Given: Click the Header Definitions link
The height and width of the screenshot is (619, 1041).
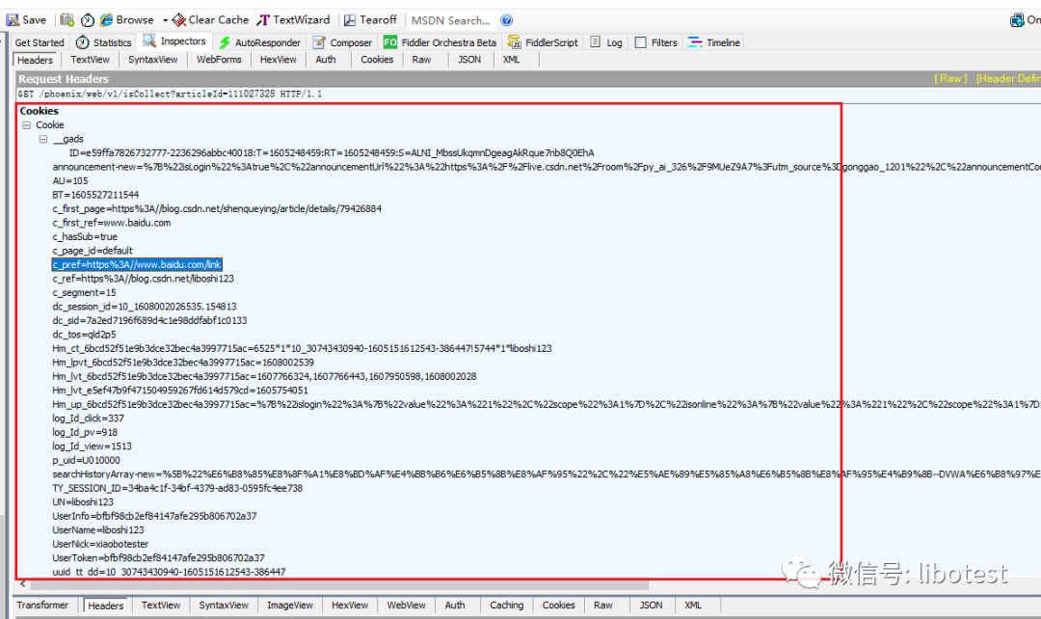Looking at the screenshot, I should click(x=1008, y=78).
